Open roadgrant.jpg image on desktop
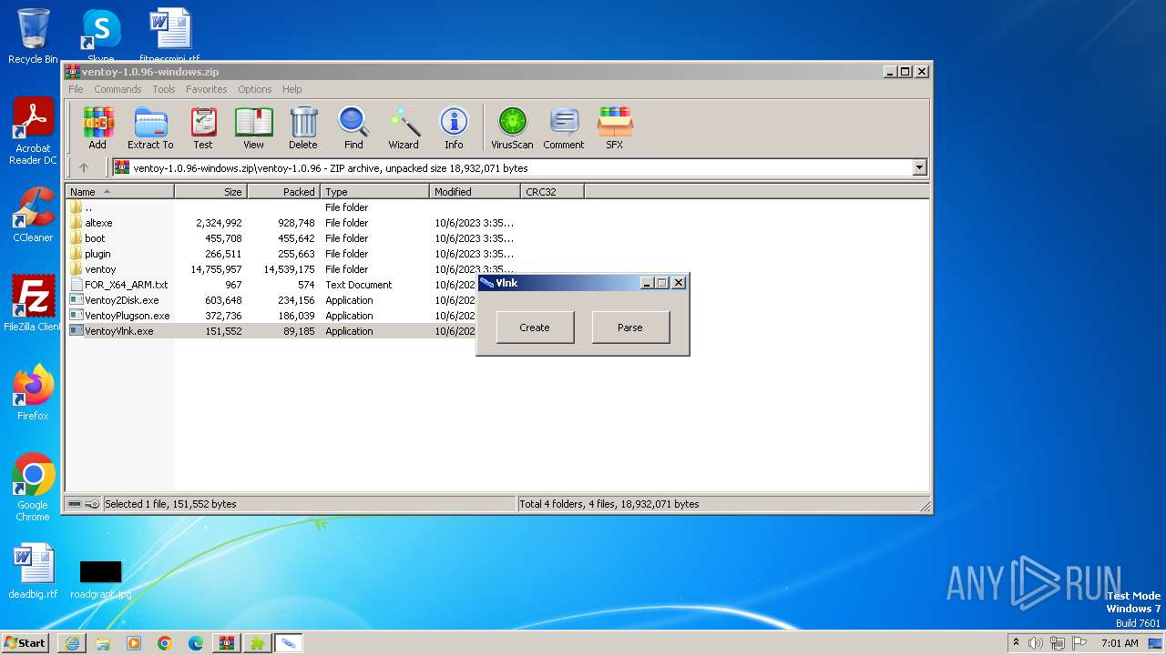1166x655 pixels. (x=100, y=579)
